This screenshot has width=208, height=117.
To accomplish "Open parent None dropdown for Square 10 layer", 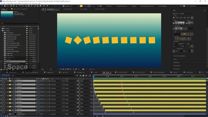I will tap(85, 81).
